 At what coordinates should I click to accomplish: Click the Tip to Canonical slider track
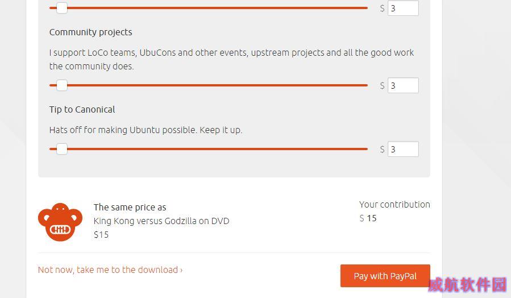pos(209,149)
